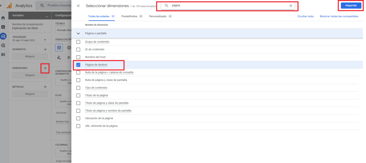Click the Título de la página label
This screenshot has height=163, width=366.
tap(97, 96)
